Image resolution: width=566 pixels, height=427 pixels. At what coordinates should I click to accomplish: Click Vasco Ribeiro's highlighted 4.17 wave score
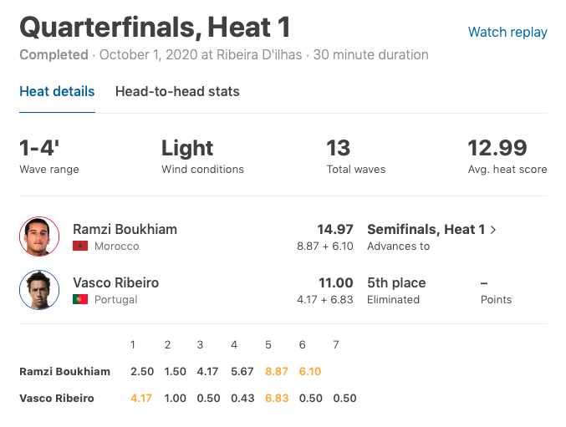tap(141, 398)
